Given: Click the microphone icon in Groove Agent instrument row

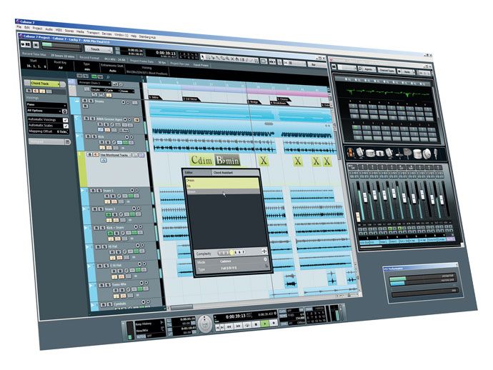Looking at the screenshot, I should 436,154.
